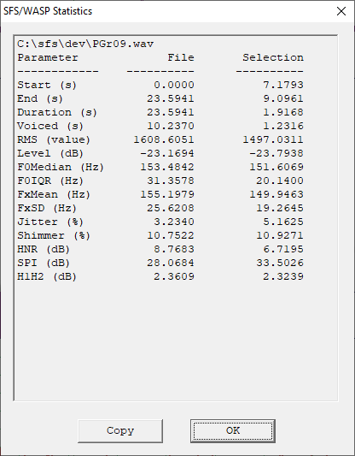Click the Copy button
Viewport: 355px width, 456px height.
pos(120,431)
